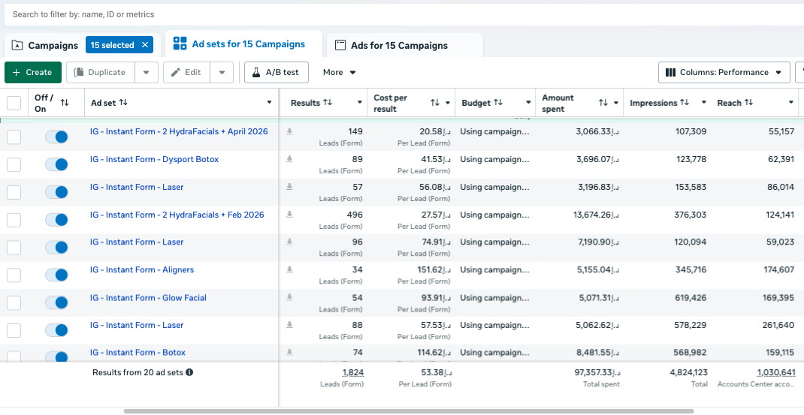
Task: Click the download icon in the 89 results row
Action: pos(290,159)
